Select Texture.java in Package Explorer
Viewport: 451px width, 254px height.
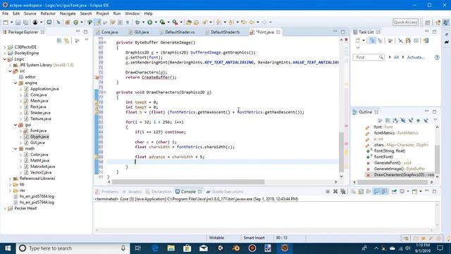click(41, 119)
